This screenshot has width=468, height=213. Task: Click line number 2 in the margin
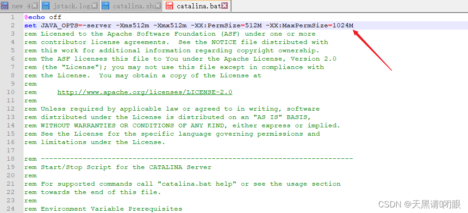point(13,25)
